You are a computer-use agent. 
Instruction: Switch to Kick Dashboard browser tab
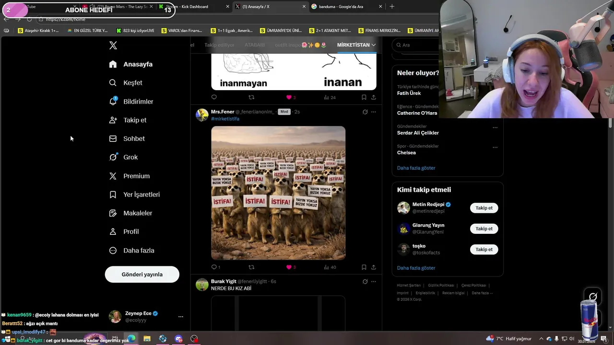pos(194,7)
